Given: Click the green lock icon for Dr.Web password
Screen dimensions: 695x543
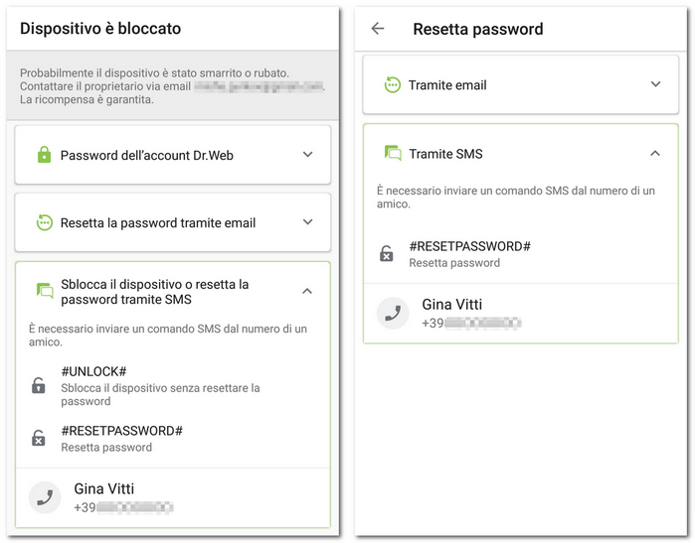Looking at the screenshot, I should point(44,155).
